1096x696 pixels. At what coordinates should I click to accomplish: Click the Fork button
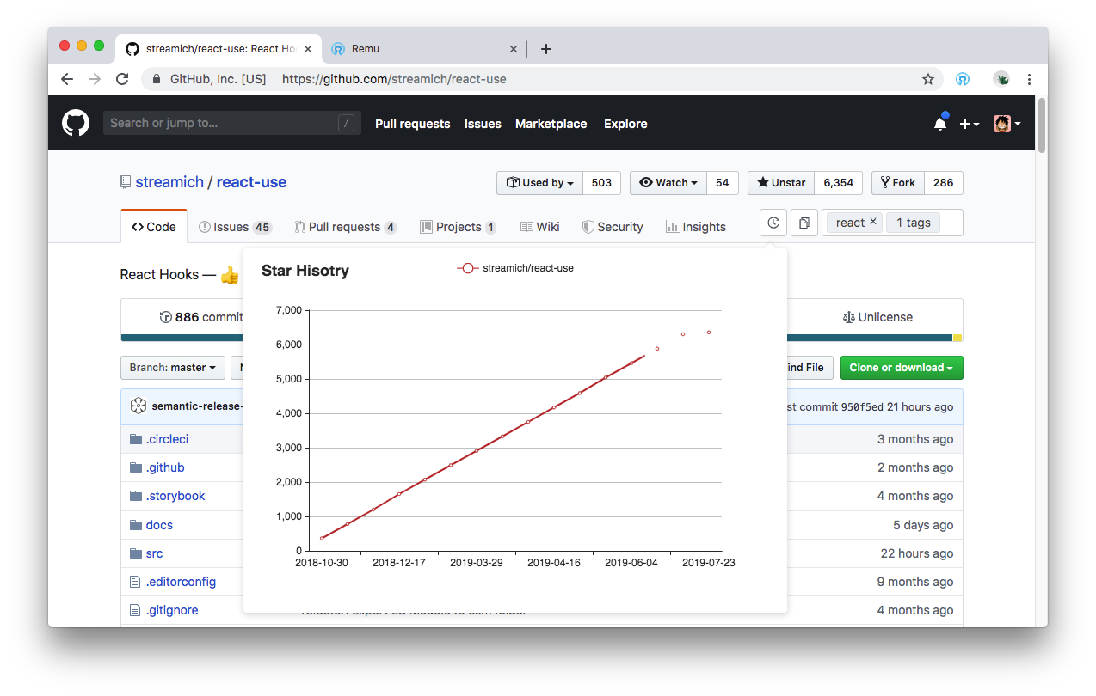pos(898,183)
